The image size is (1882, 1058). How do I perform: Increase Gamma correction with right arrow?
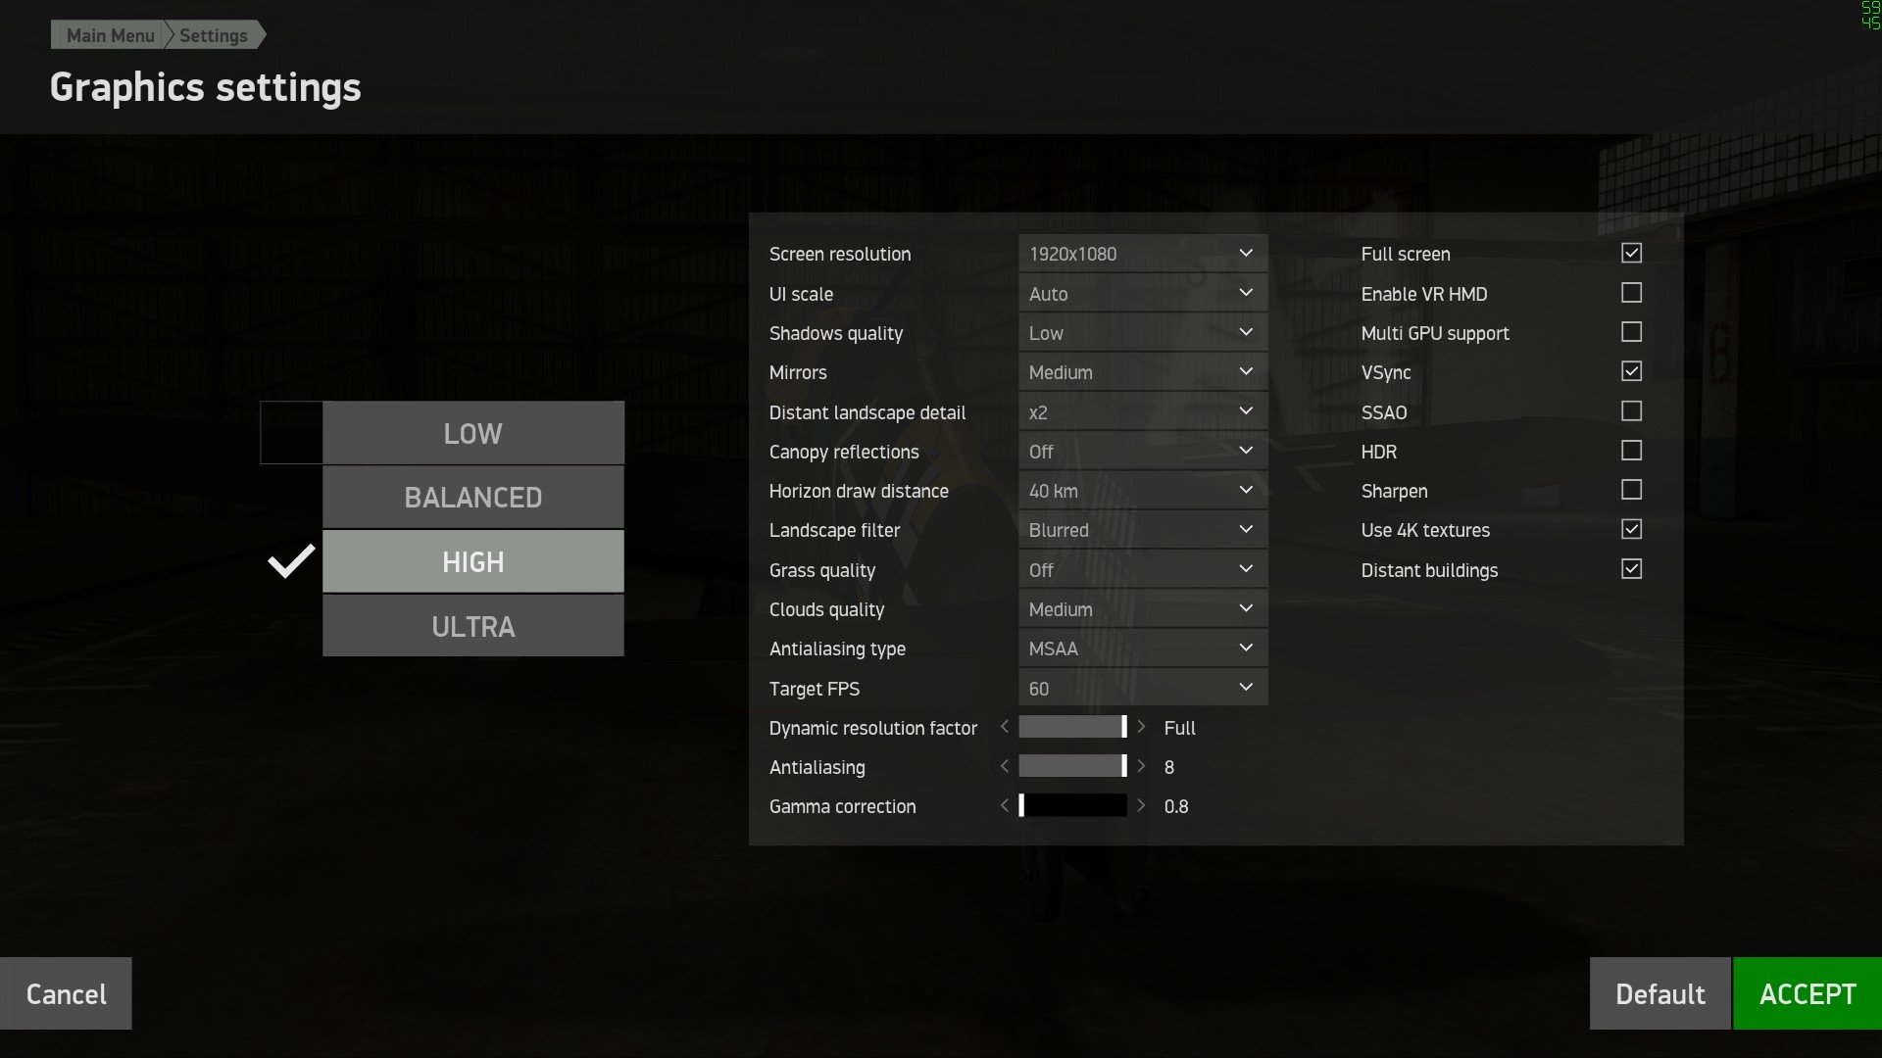click(x=1141, y=805)
